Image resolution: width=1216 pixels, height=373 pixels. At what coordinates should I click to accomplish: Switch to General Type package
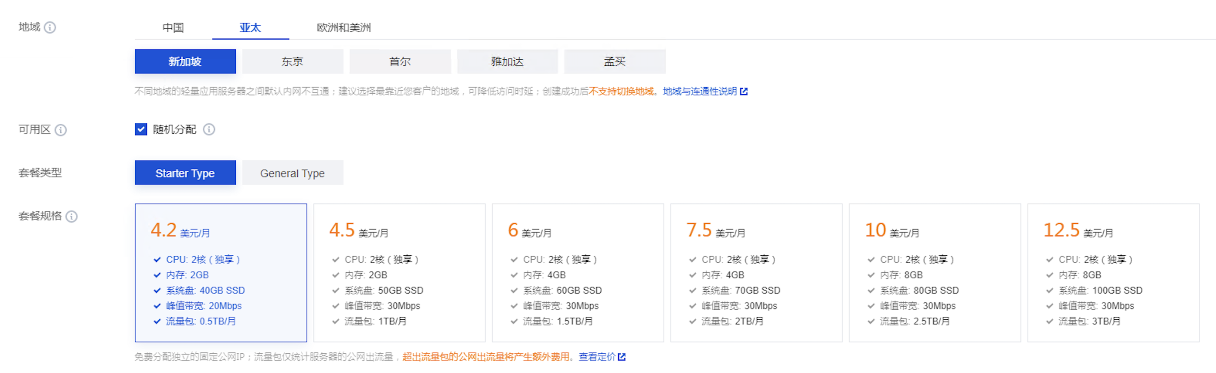[292, 173]
